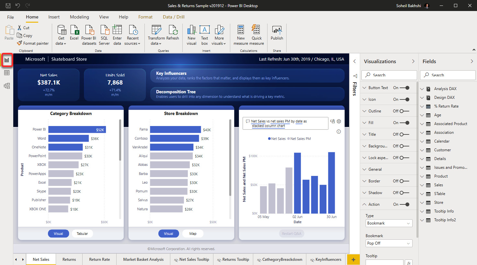
Task: Insert a Text box
Action: coord(205,35)
